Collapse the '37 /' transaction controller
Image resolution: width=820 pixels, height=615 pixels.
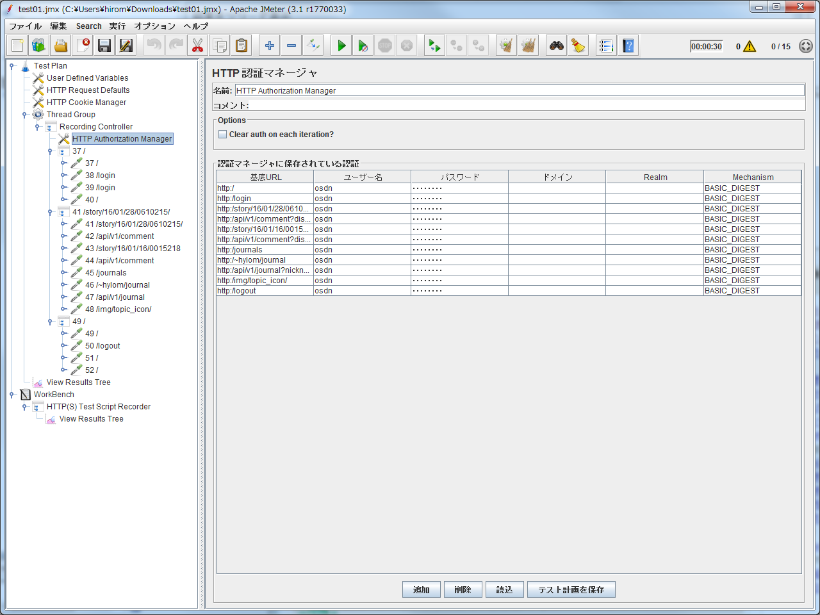point(50,151)
